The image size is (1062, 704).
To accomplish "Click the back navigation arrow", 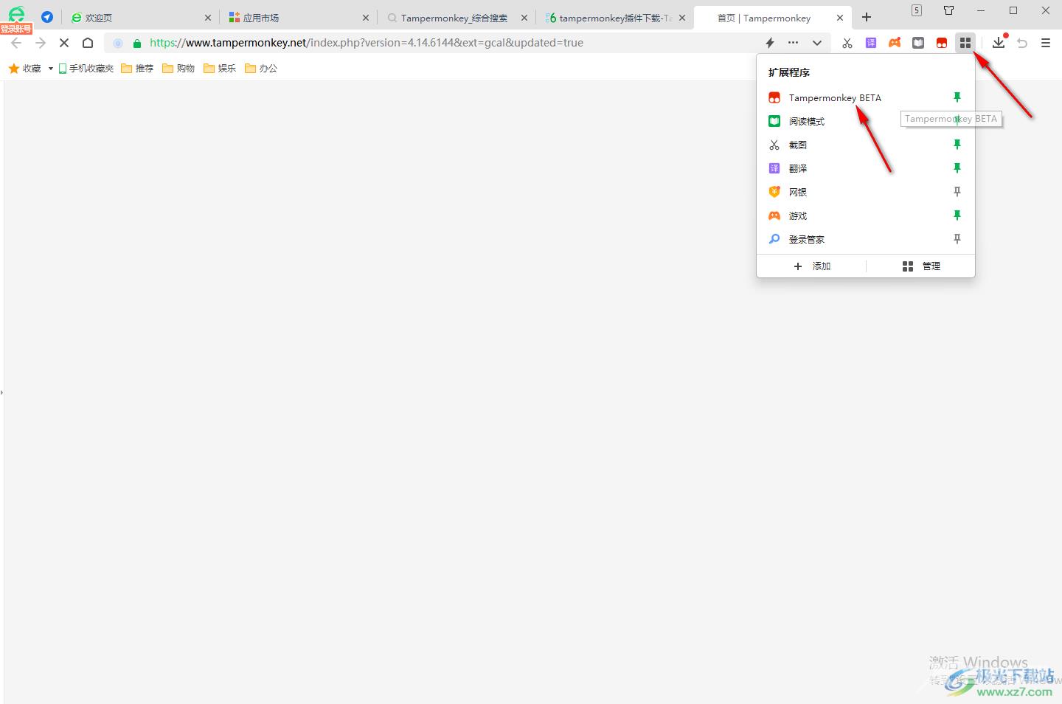I will (16, 43).
